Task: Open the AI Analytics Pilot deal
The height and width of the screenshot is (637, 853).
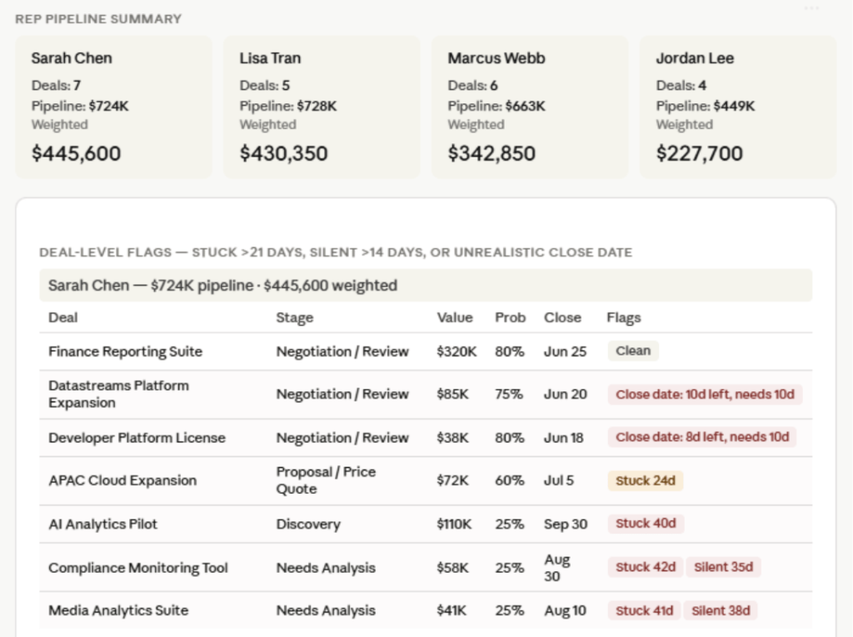Action: pyautogui.click(x=102, y=524)
